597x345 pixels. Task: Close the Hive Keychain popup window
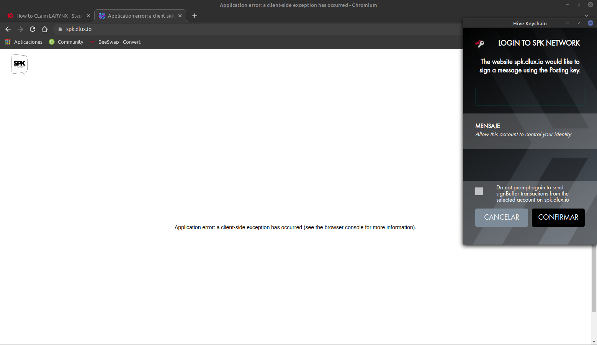tap(590, 23)
